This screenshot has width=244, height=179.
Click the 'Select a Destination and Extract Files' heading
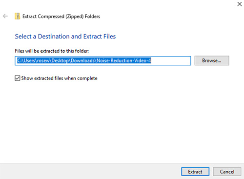pos(65,37)
